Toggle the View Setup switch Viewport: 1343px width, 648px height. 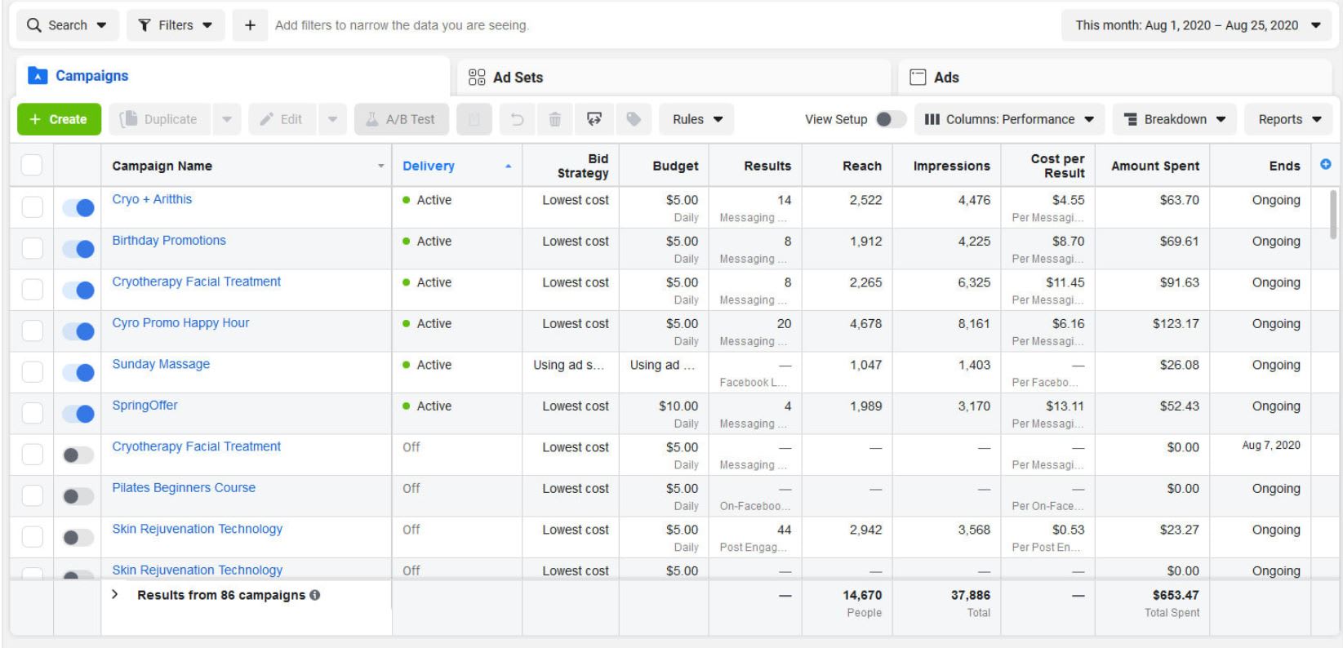(890, 119)
